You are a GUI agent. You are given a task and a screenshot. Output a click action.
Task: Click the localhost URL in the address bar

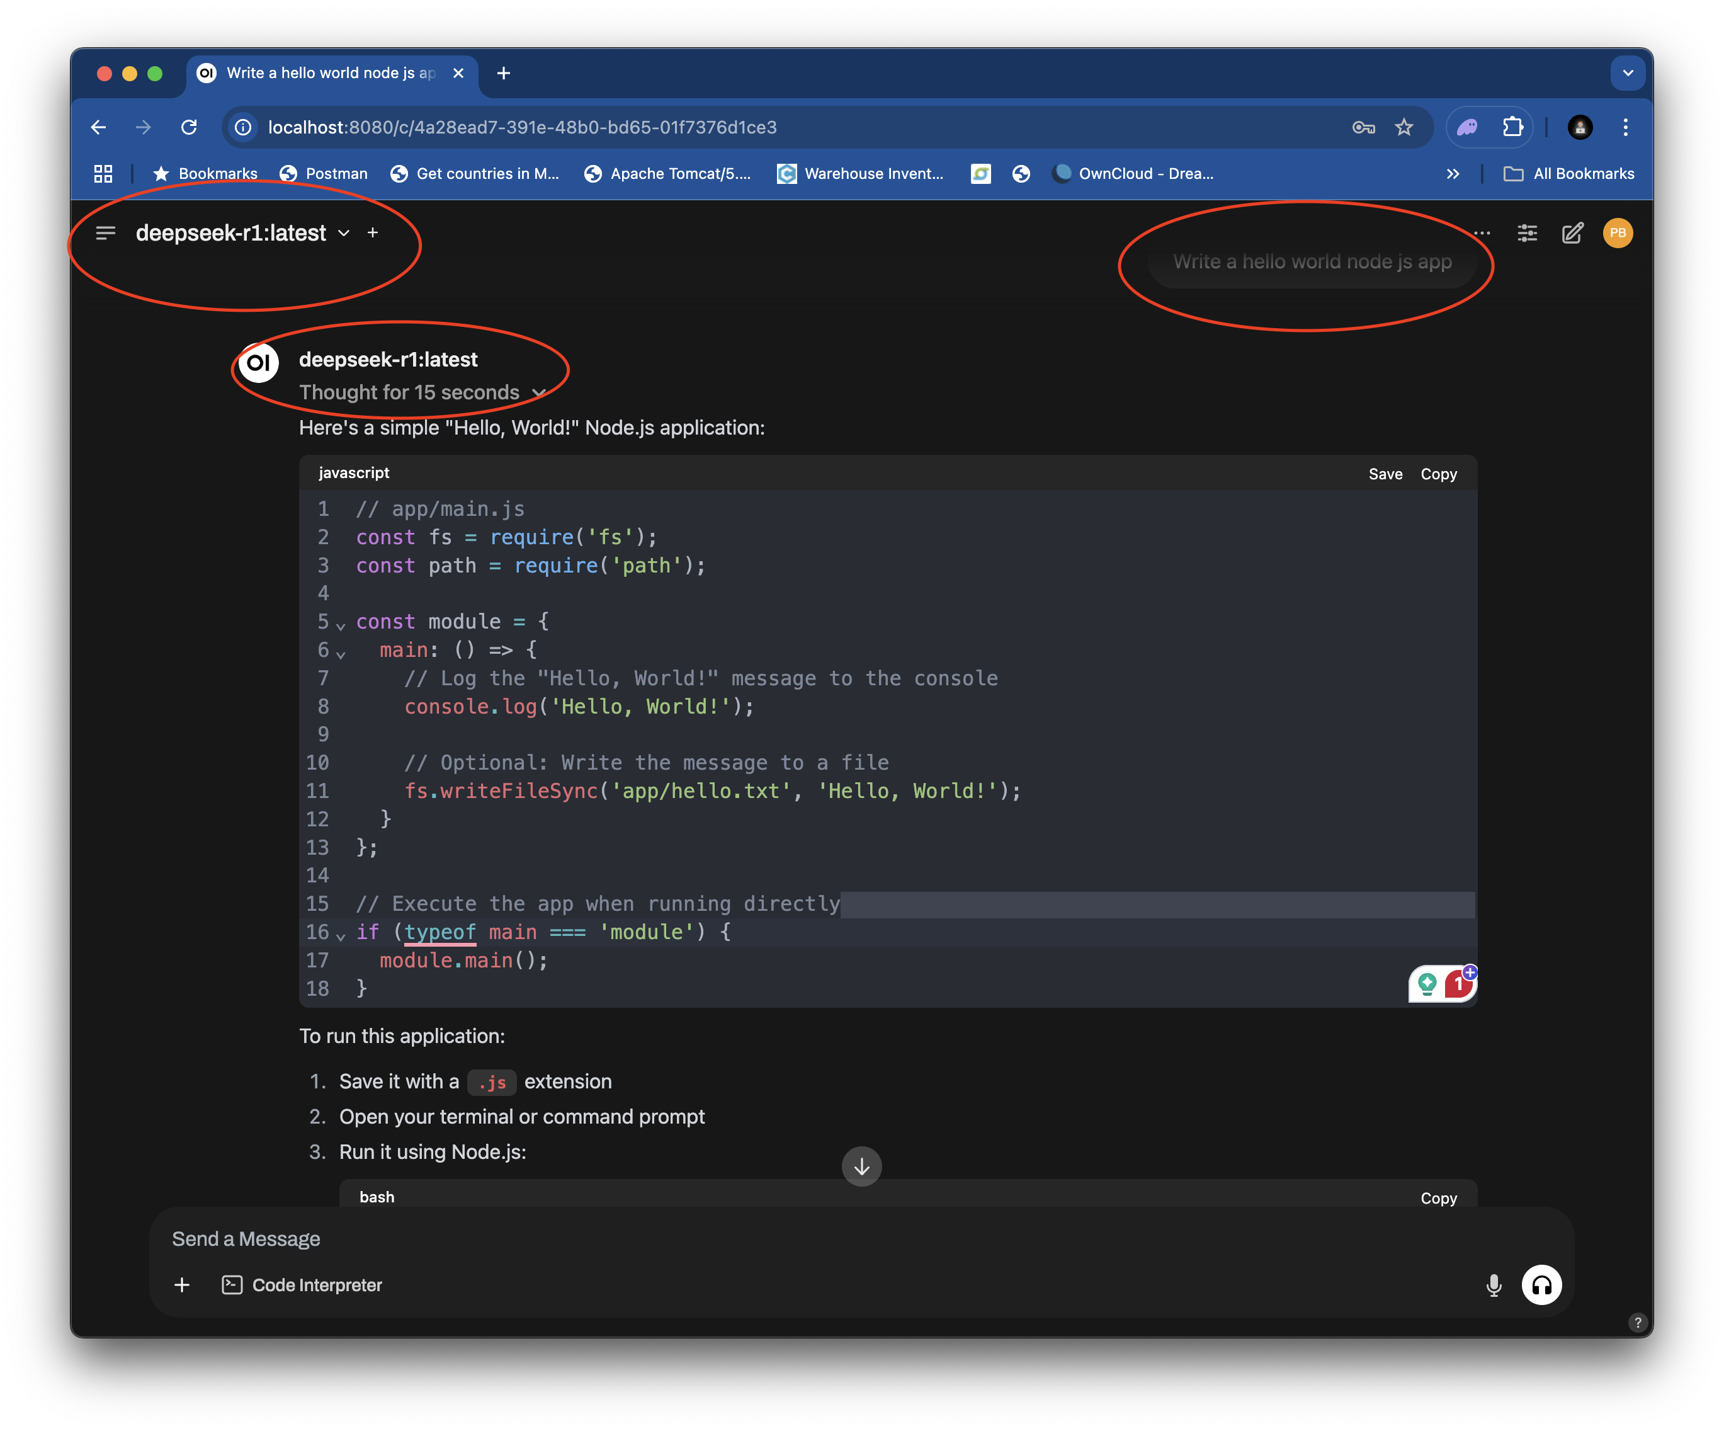[522, 127]
